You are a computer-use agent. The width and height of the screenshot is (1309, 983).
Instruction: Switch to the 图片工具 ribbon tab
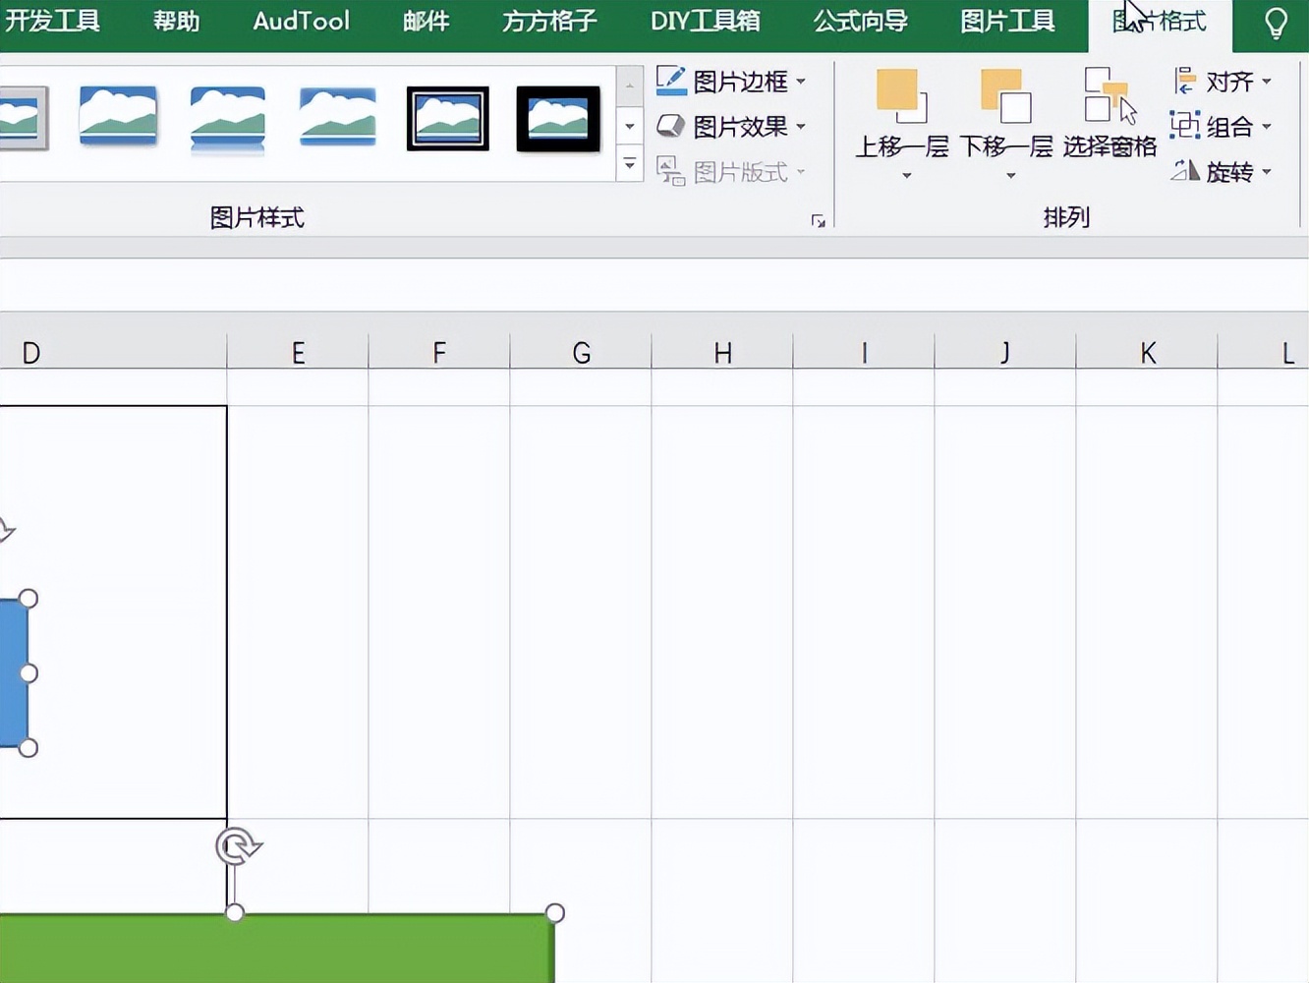pos(1007,21)
